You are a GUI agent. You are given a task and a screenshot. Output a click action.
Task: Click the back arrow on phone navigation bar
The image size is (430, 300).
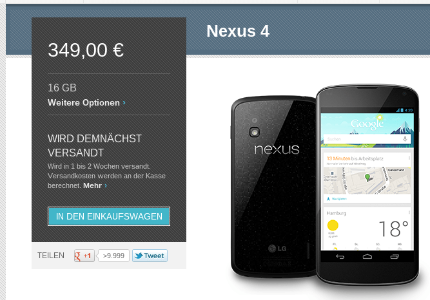click(340, 257)
